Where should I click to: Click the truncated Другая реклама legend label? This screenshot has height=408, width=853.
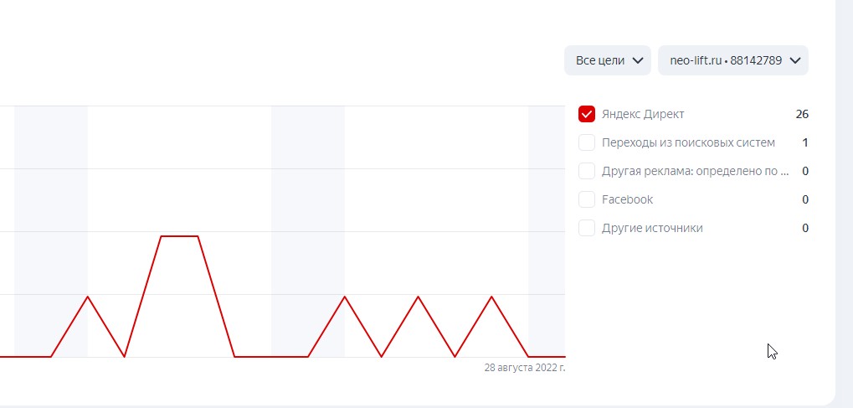pos(695,171)
